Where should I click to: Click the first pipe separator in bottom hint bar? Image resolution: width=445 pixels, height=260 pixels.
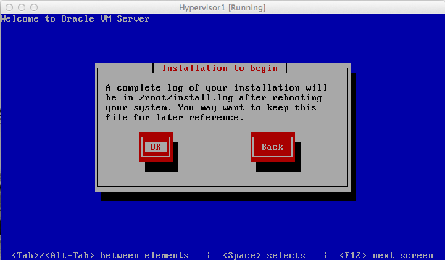(x=209, y=255)
